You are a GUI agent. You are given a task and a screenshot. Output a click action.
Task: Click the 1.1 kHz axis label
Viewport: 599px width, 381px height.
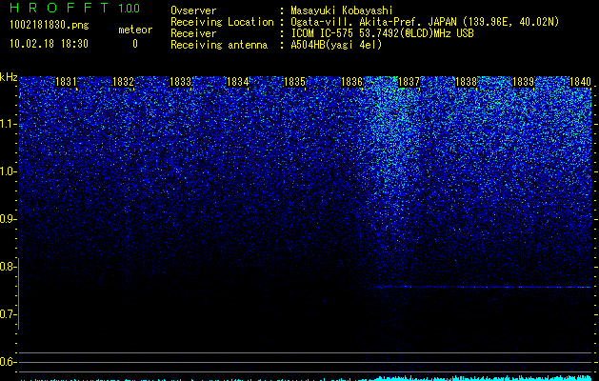(9, 124)
